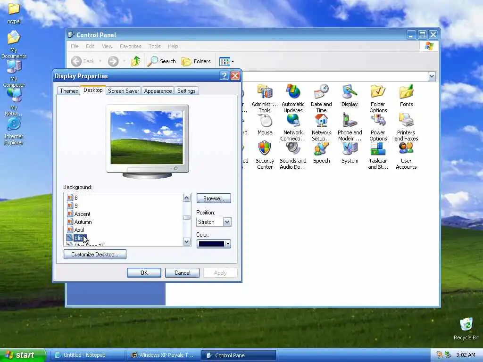The image size is (483, 362).
Task: Switch to Windows XP Royale taskbar button
Action: (163, 355)
